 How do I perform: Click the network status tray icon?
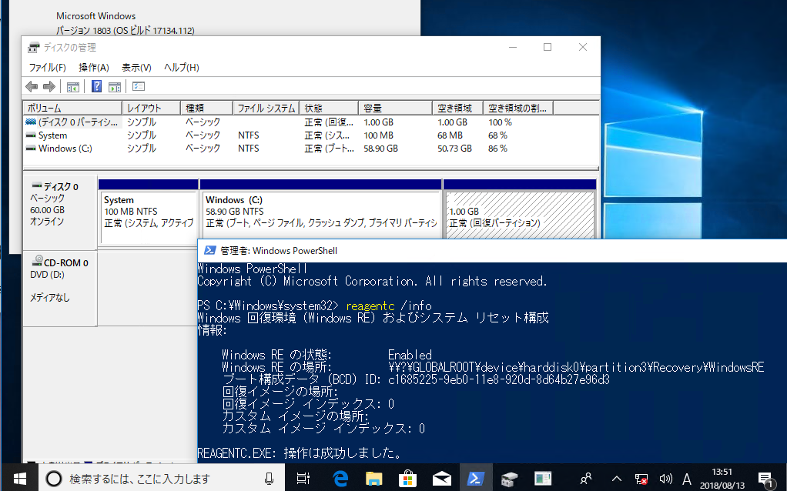click(x=641, y=479)
